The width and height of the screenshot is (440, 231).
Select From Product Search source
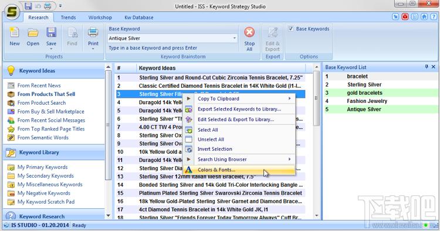pyautogui.click(x=42, y=103)
